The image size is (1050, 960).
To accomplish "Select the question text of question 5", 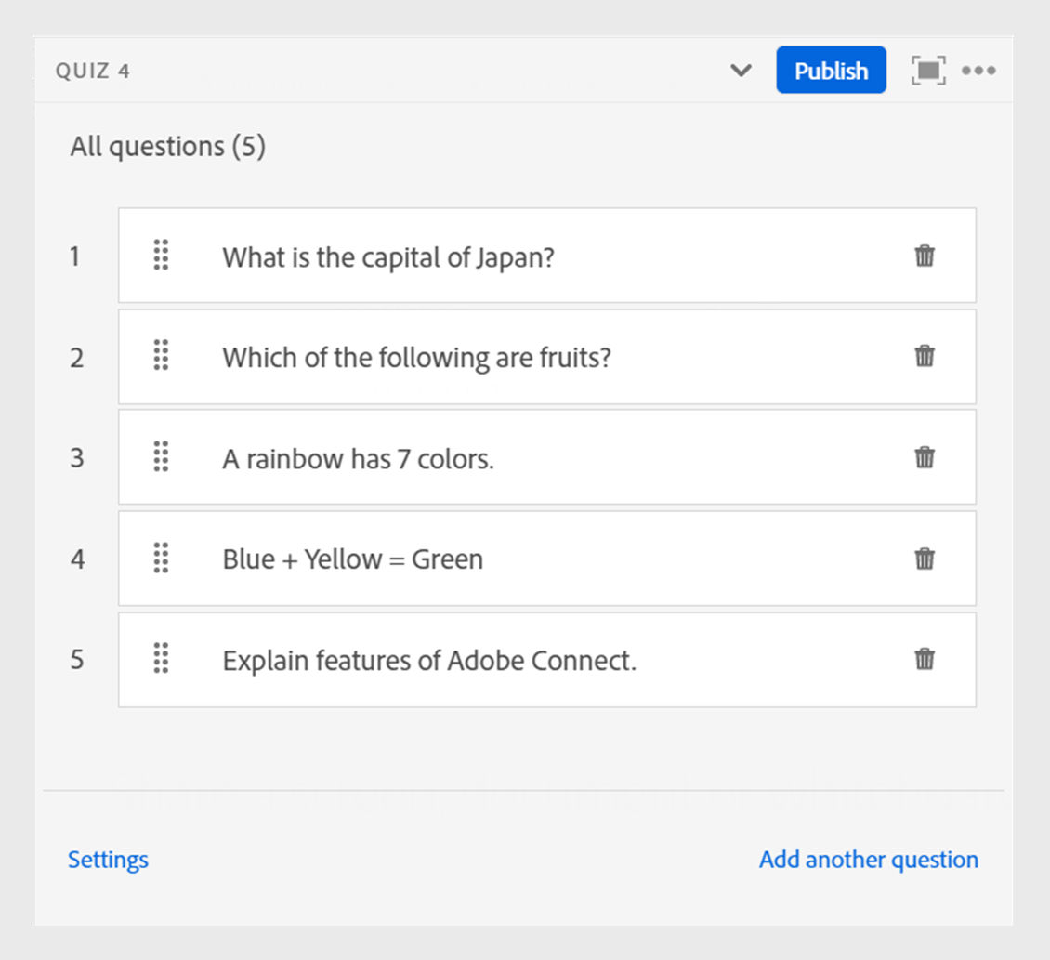I will point(429,660).
